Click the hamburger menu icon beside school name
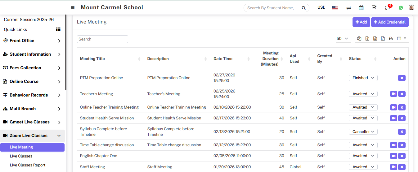Image resolution: width=418 pixels, height=172 pixels. tap(73, 8)
